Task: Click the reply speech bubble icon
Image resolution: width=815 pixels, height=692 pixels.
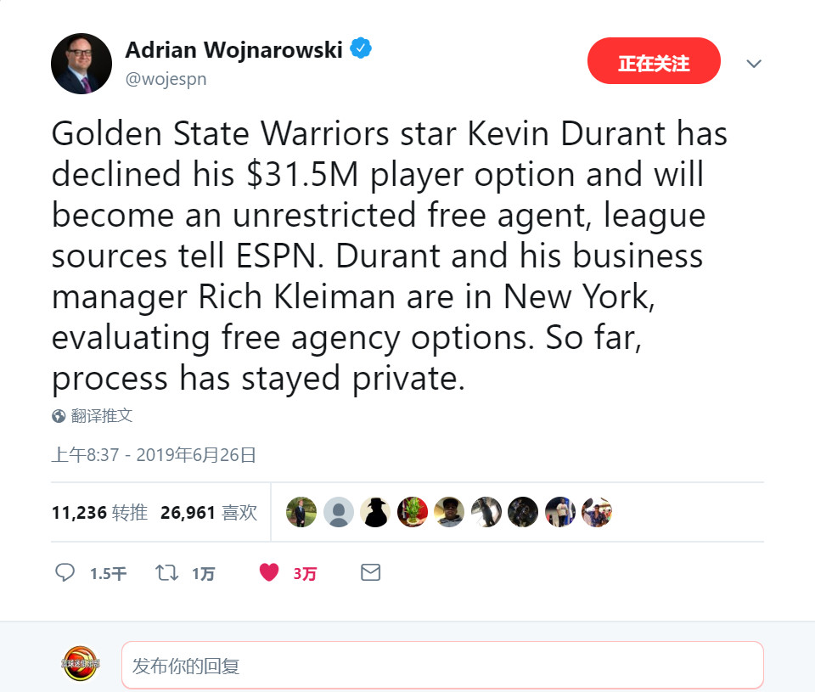Action: 65,572
